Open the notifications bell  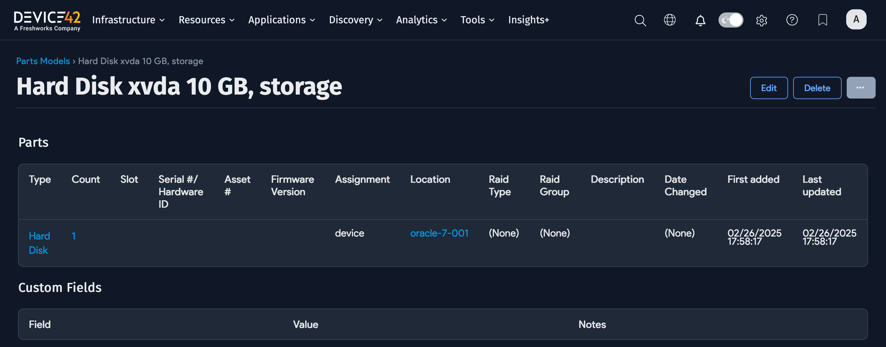[700, 20]
